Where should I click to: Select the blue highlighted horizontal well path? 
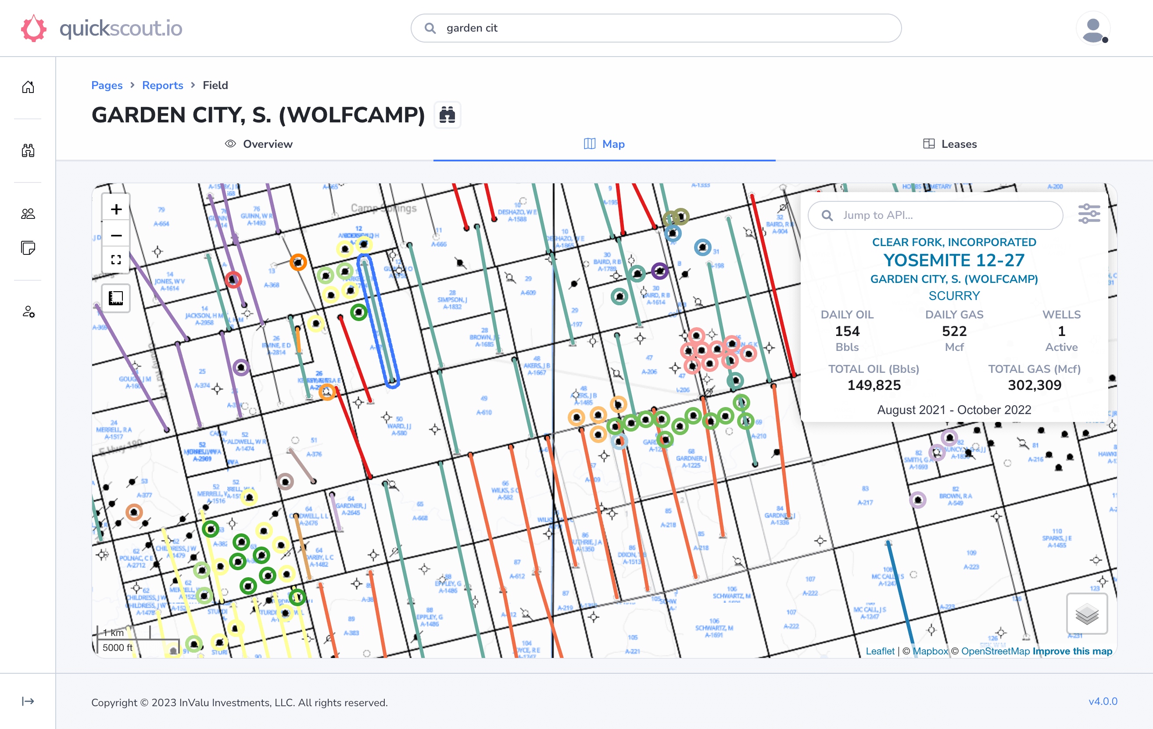coord(378,321)
